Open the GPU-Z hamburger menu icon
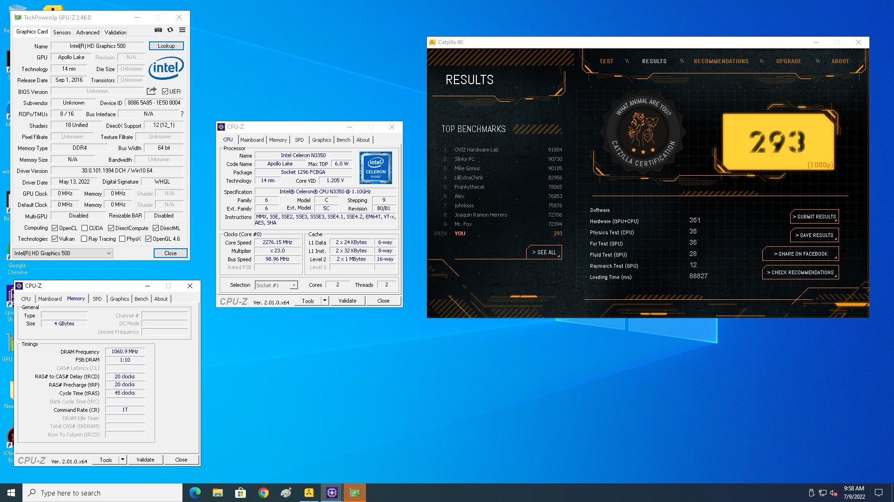 coord(183,30)
